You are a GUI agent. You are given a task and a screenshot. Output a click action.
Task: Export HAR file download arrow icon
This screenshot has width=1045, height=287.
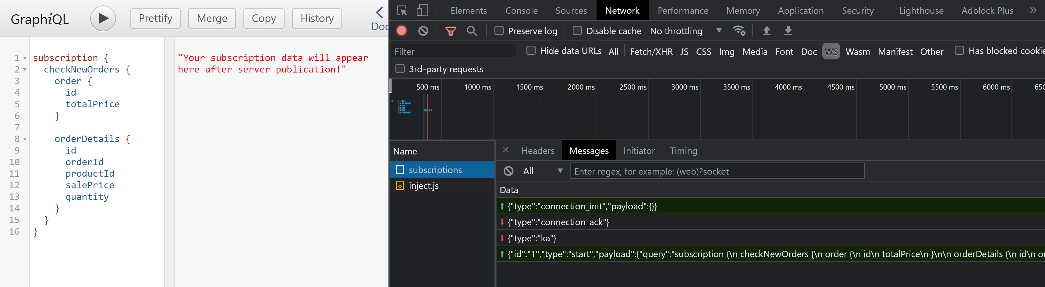(788, 31)
